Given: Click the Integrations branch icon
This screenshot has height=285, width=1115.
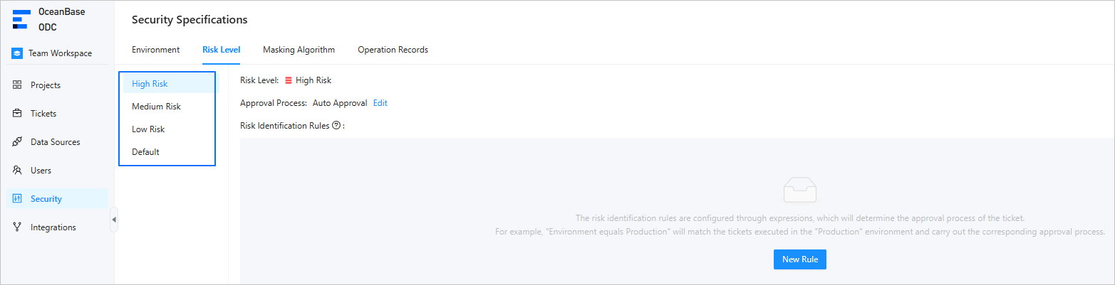Looking at the screenshot, I should 17,227.
